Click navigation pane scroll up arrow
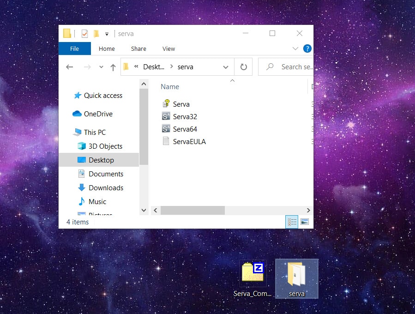The image size is (415, 314). [144, 84]
